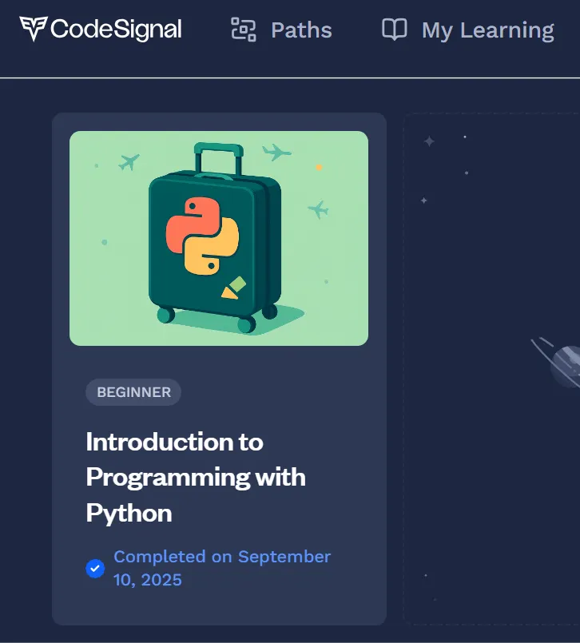Click the ringed planet illustration
Screen dimensions: 580x643
(559, 363)
